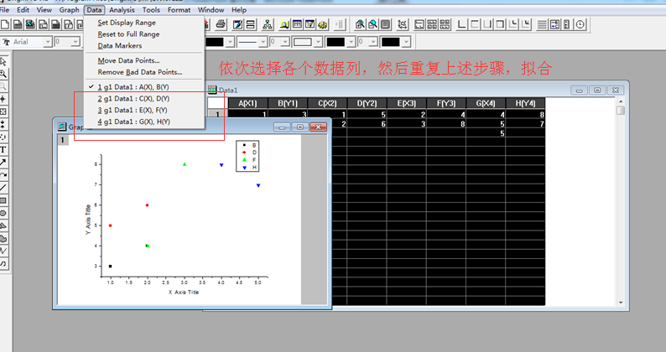Select the Zoom In magnifier tool
This screenshot has height=352, width=666.
point(3,74)
